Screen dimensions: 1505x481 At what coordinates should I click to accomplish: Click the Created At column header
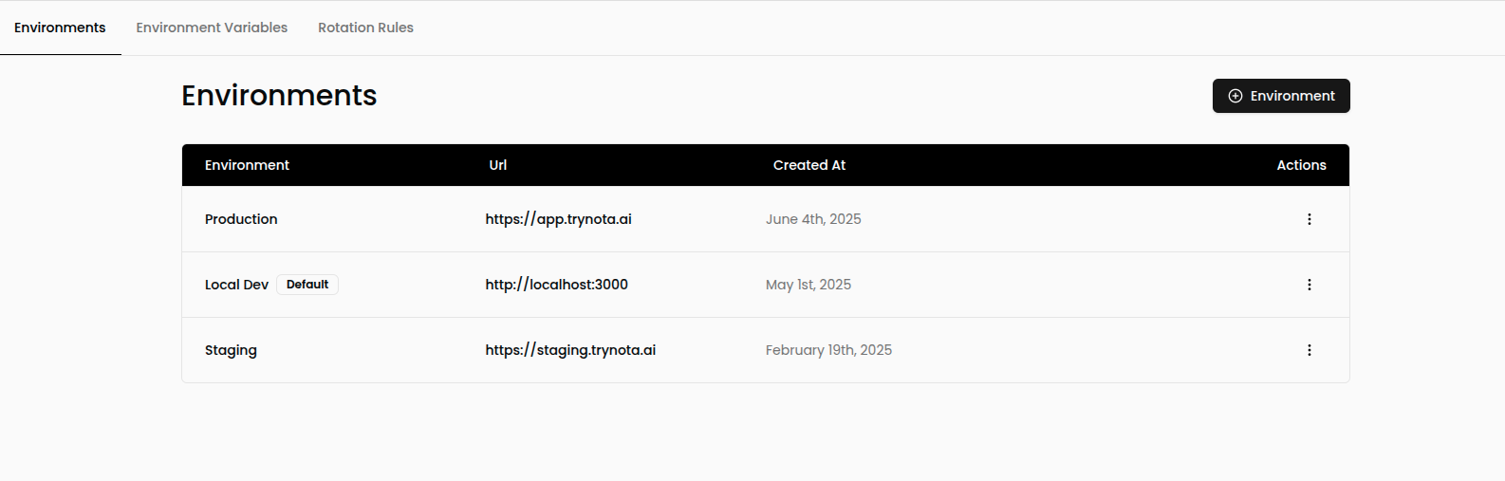[x=808, y=165]
